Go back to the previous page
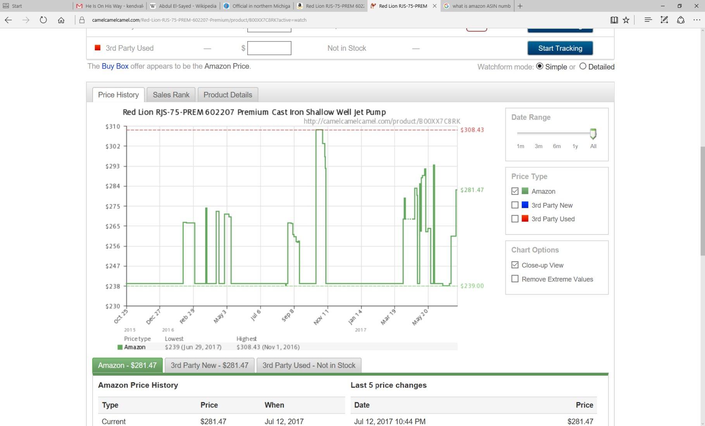The width and height of the screenshot is (705, 426). [8, 20]
